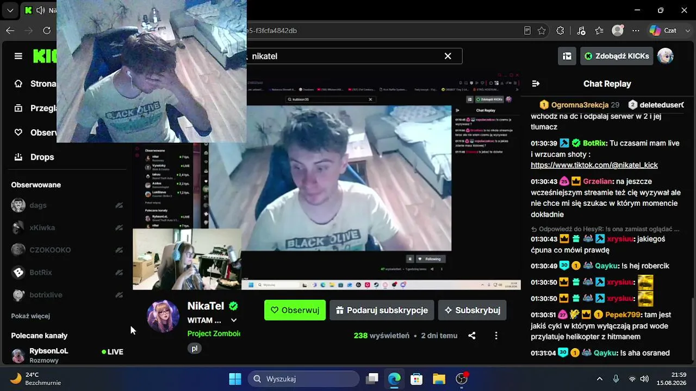The image size is (696, 391).
Task: Click offline status icon next to CZOKOOKO
Action: pyautogui.click(x=119, y=250)
